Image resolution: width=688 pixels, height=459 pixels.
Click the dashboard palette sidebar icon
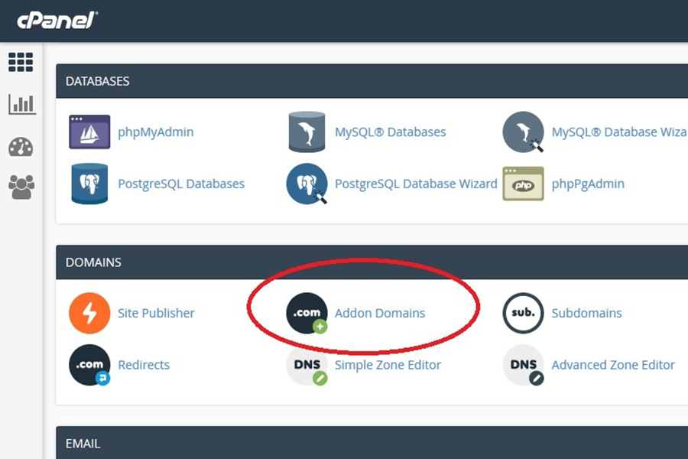(21, 146)
